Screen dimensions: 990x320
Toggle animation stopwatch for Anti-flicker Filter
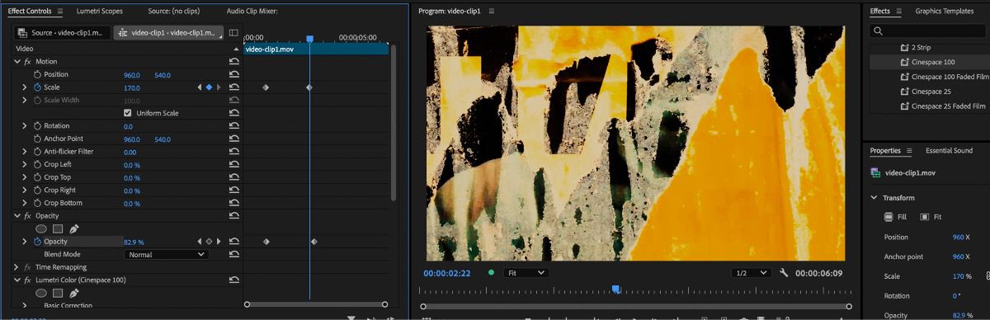point(37,152)
